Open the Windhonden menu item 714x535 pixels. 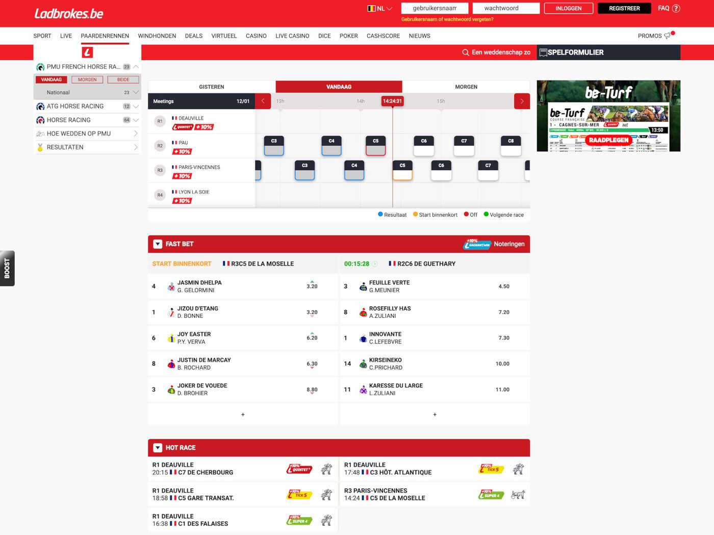[157, 36]
